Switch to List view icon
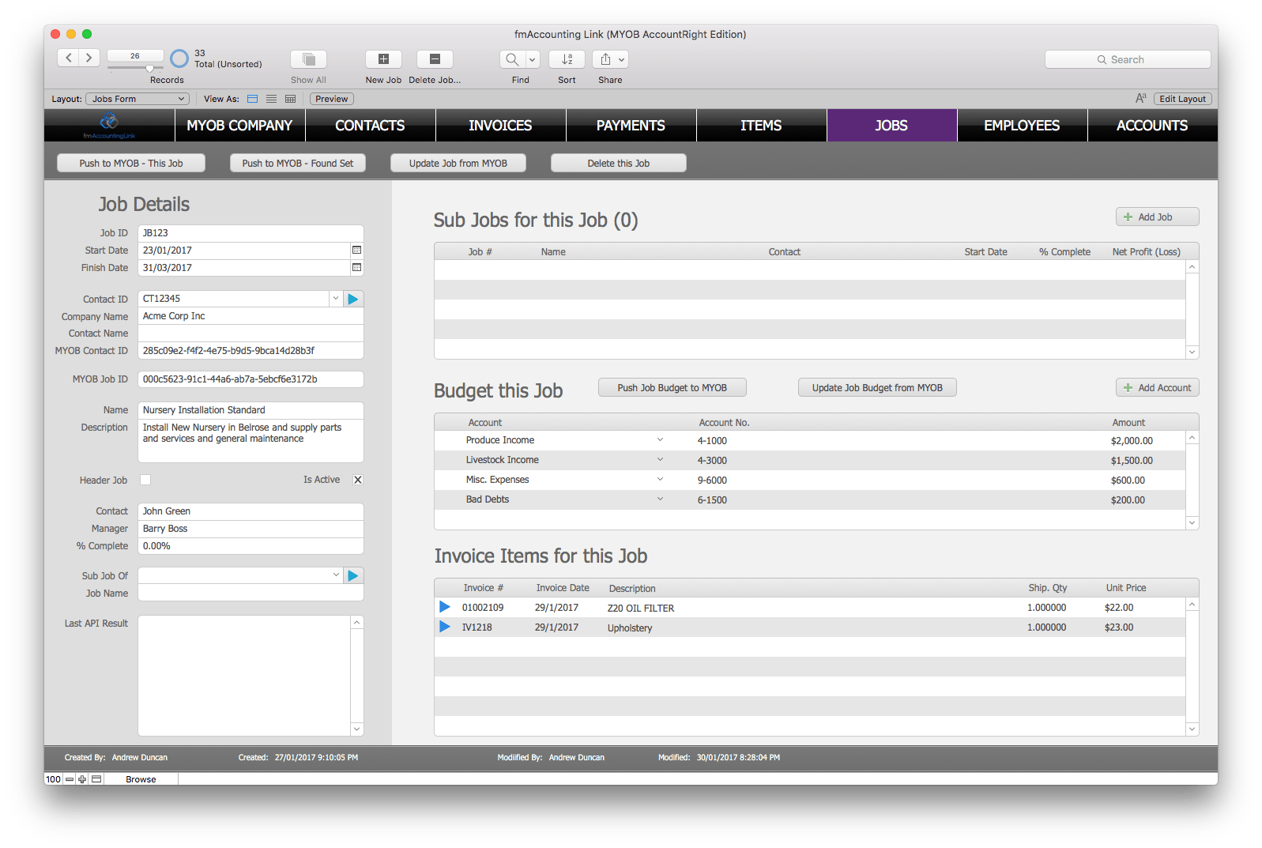The height and width of the screenshot is (848, 1262). (272, 99)
